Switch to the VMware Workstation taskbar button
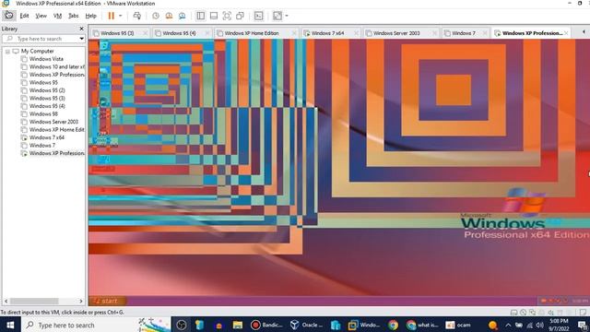The height and width of the screenshot is (332, 590). (x=364, y=325)
